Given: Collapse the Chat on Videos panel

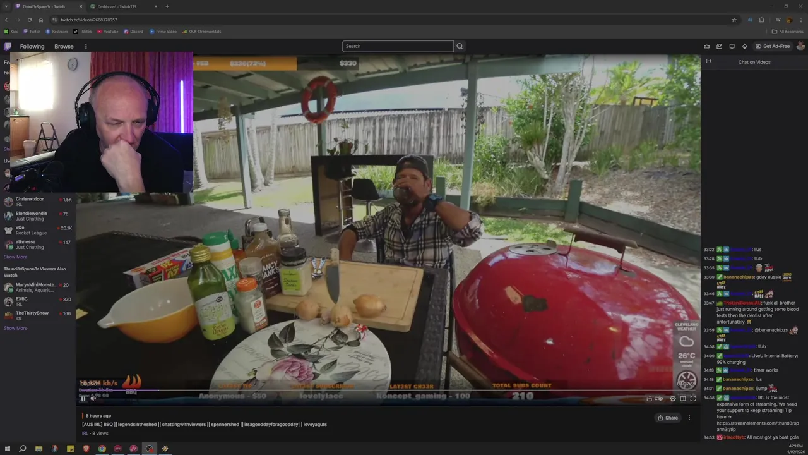Looking at the screenshot, I should (x=709, y=61).
